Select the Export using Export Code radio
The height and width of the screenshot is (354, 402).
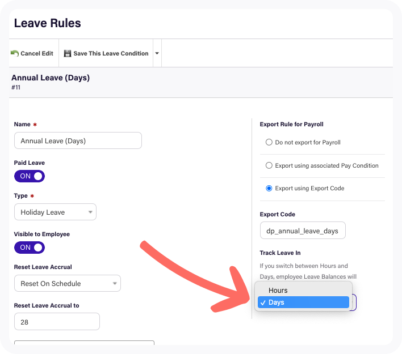point(269,189)
